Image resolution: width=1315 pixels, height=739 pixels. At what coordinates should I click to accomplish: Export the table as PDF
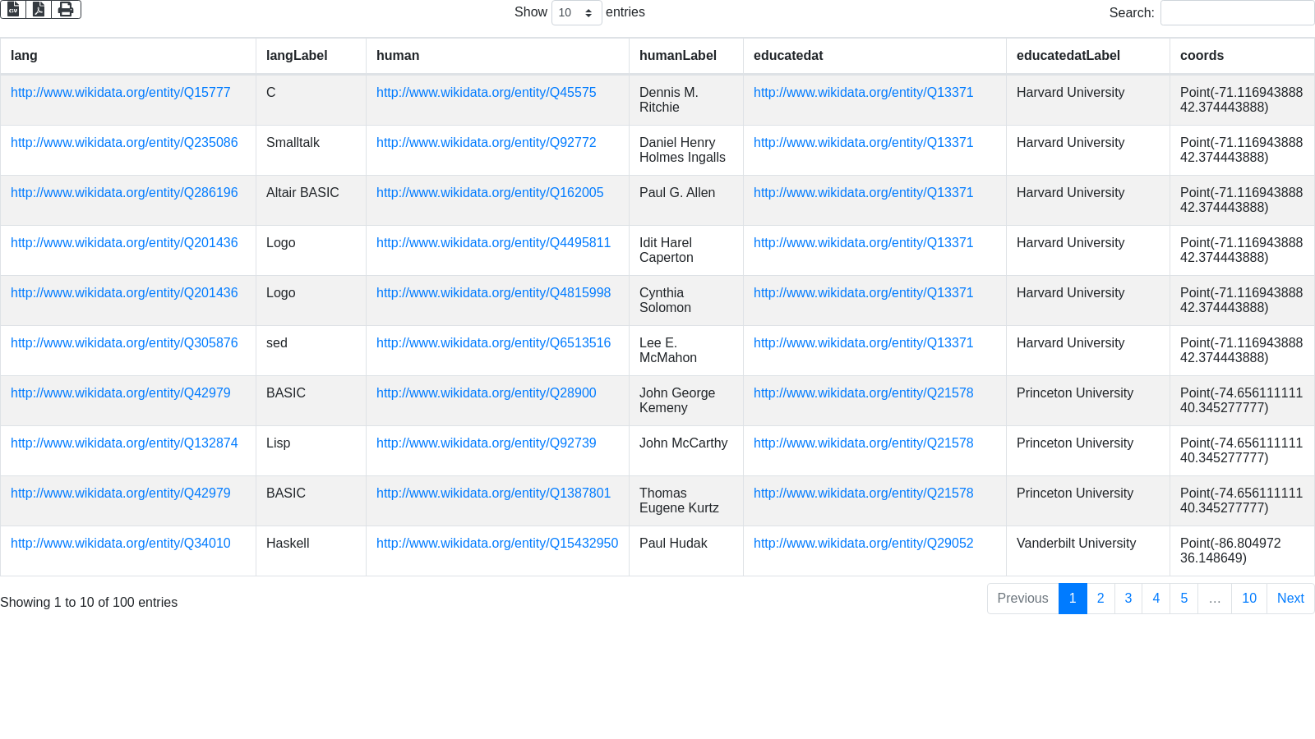pos(39,9)
